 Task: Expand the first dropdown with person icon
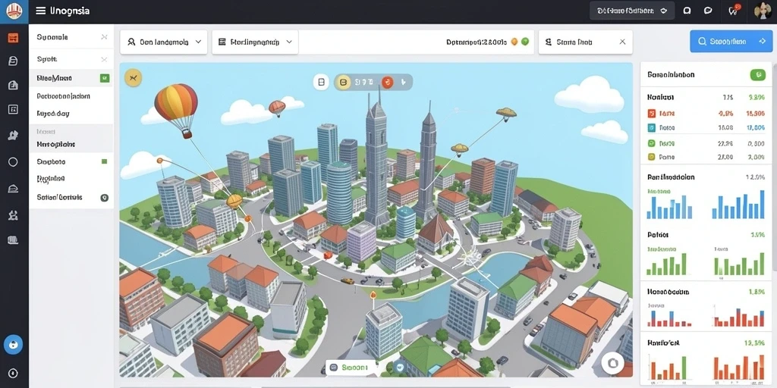(x=164, y=42)
